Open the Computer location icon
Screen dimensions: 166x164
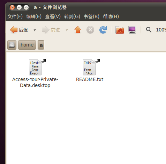point(132,30)
